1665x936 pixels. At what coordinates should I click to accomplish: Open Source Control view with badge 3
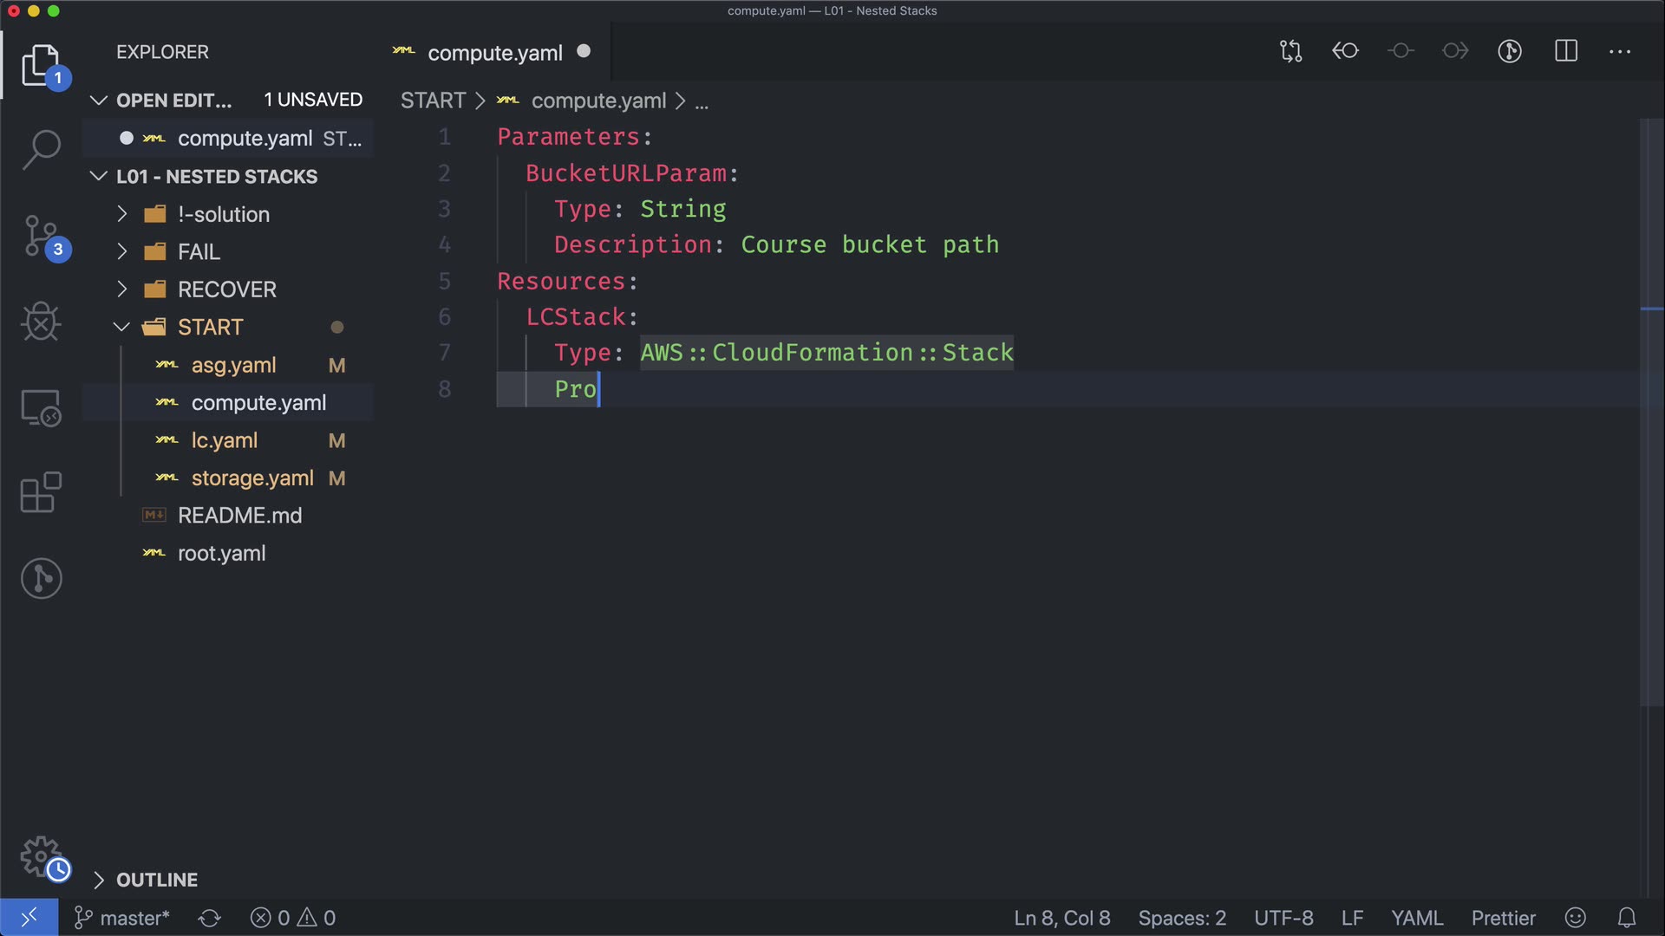pos(41,236)
